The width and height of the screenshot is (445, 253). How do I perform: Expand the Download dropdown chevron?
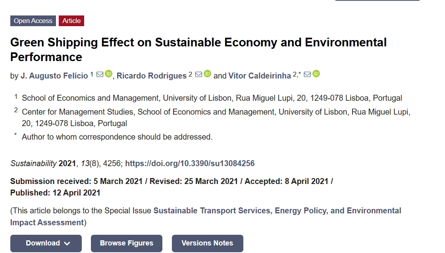point(67,243)
